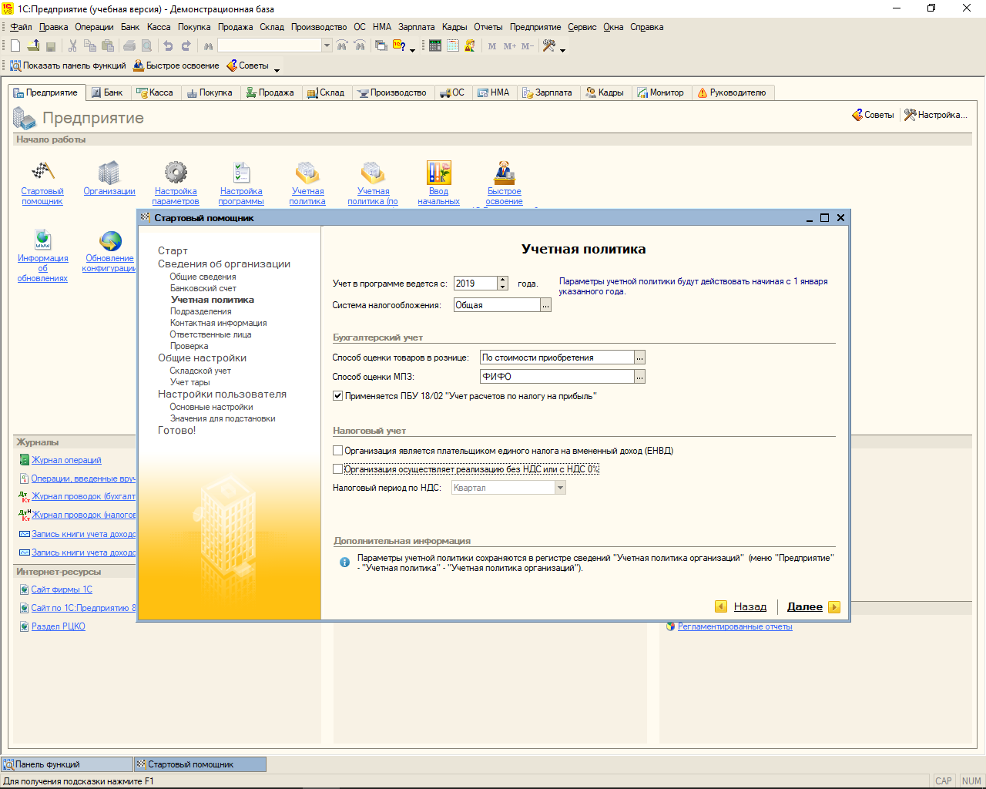This screenshot has width=986, height=789.
Task: Toggle the ПБУ 18/02 checkbox
Action: [x=337, y=396]
